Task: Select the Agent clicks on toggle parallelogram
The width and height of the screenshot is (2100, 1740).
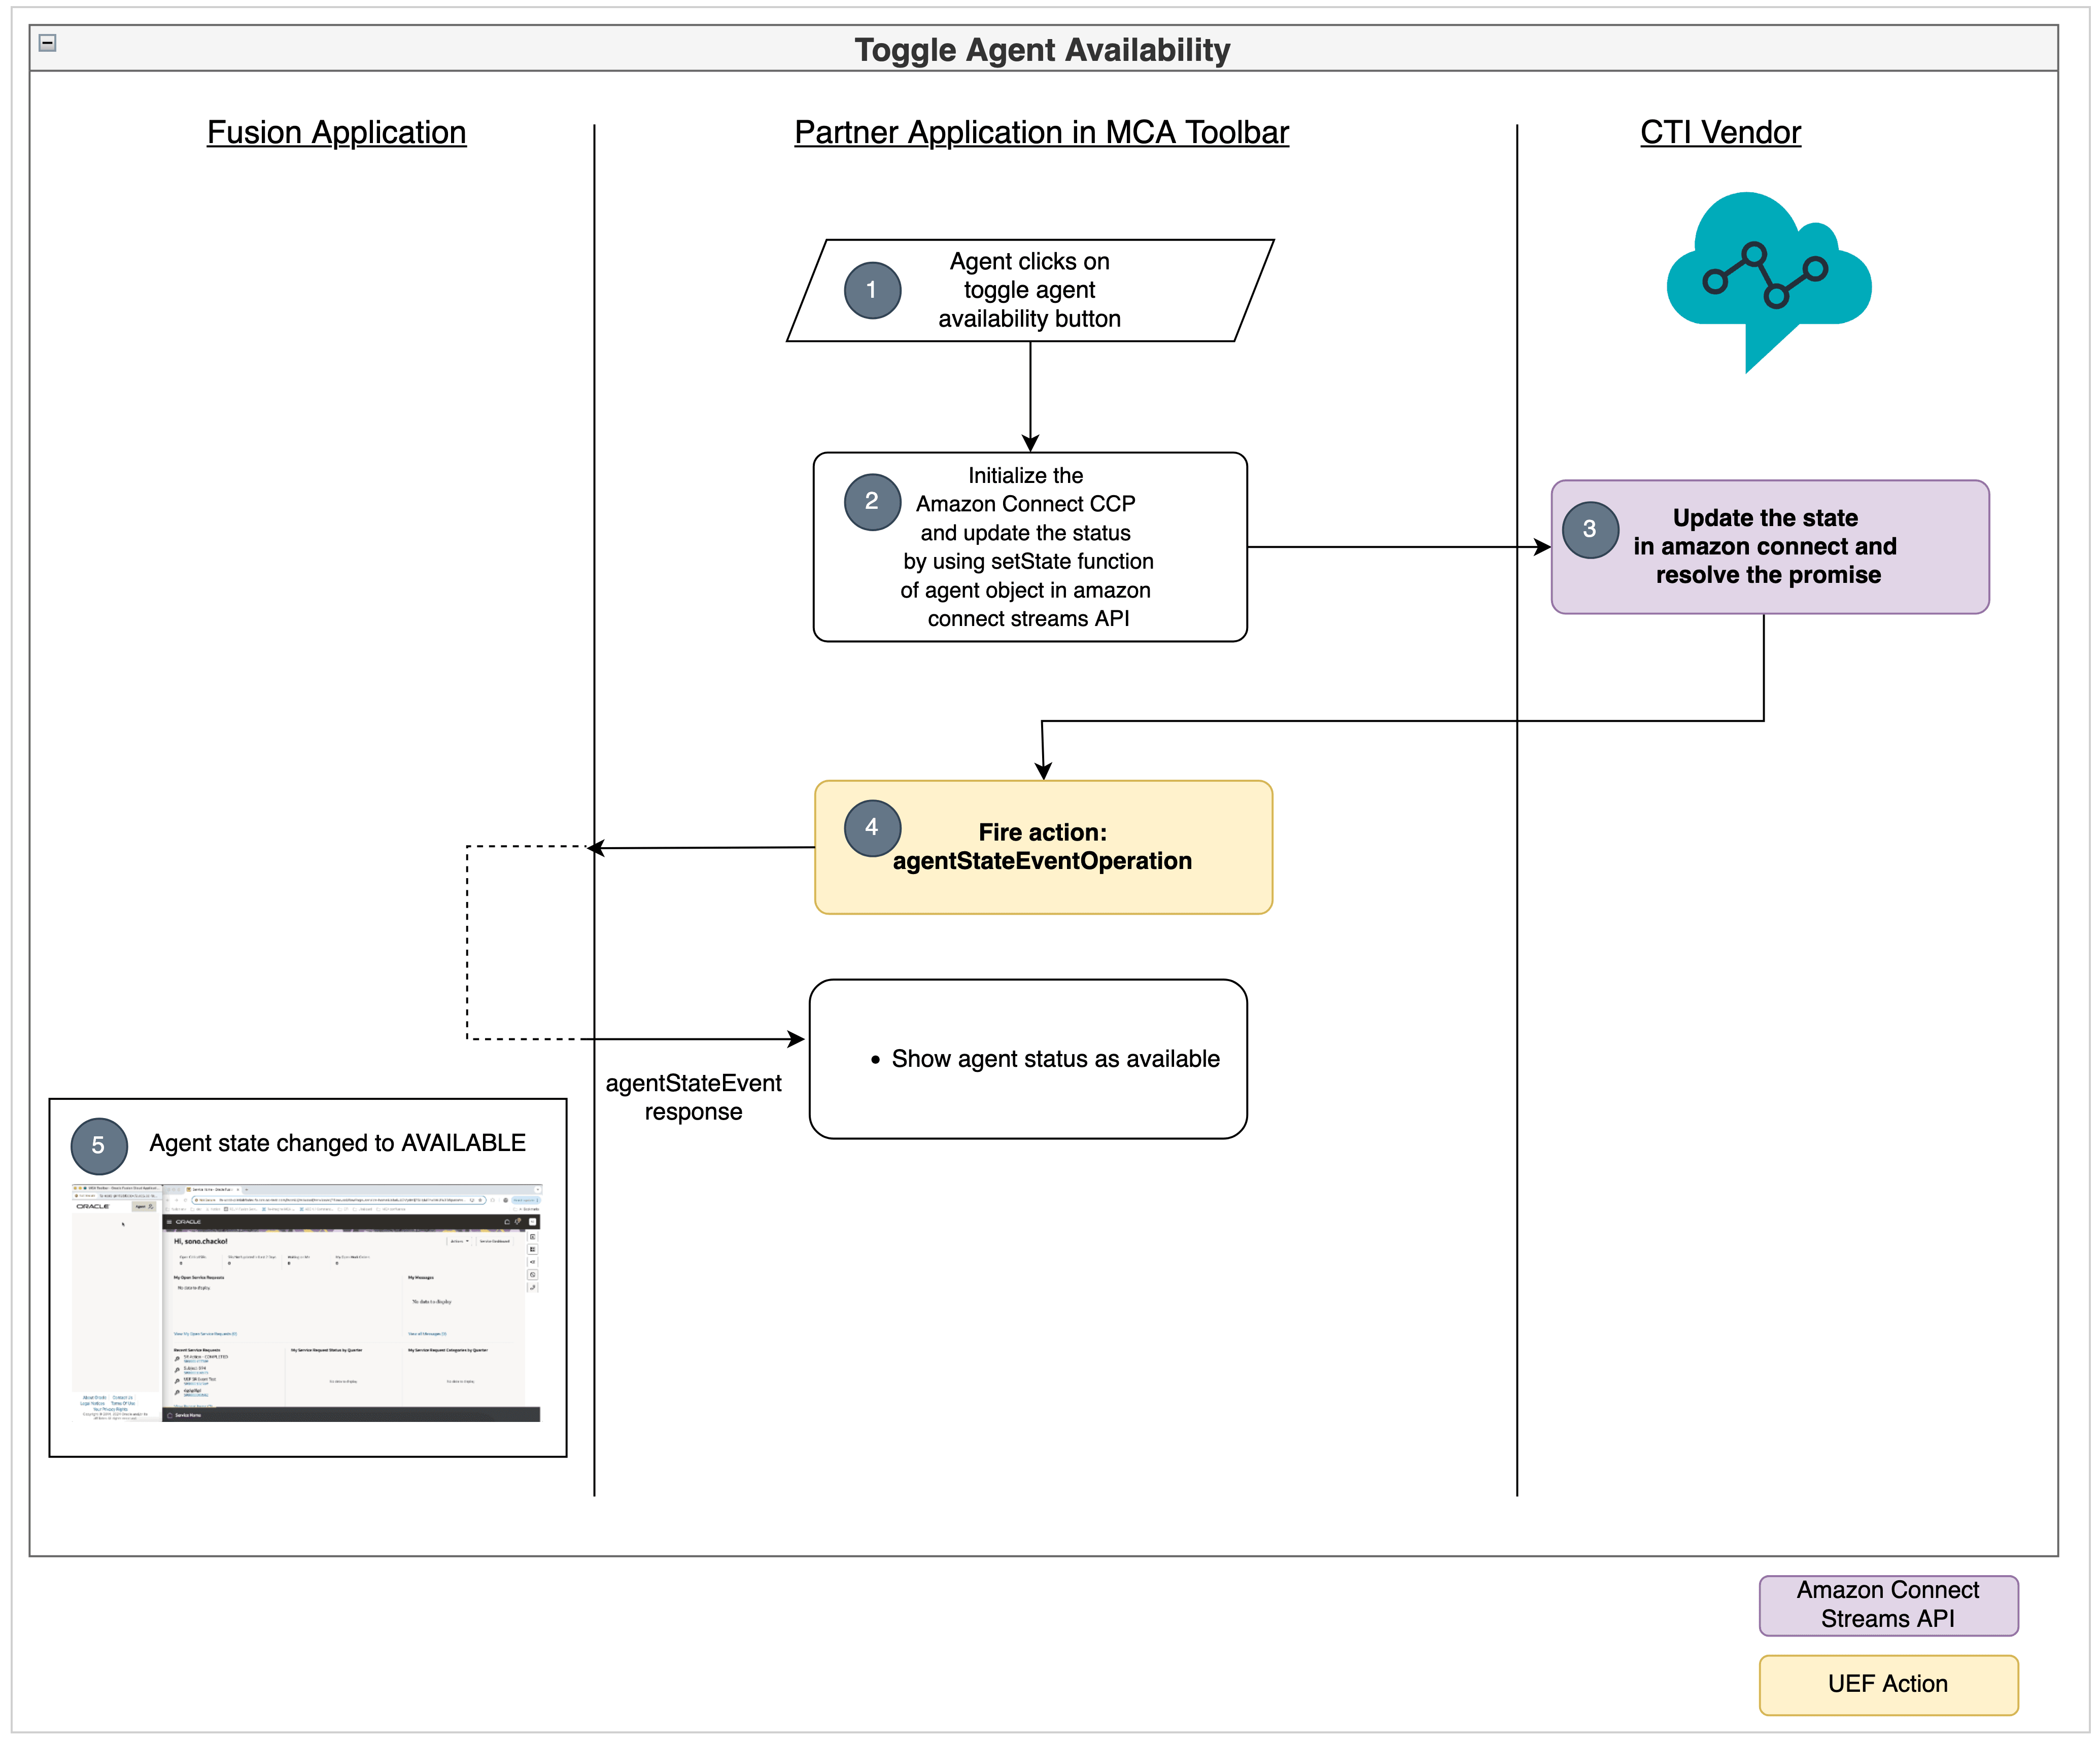Action: point(1030,290)
